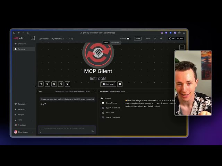
Task: Select MCP Client in the logs tree
Action: click(x=108, y=113)
